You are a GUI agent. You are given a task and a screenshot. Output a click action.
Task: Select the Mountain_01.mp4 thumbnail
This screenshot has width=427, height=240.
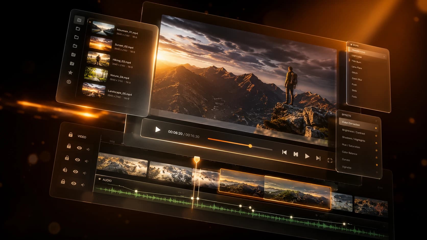pyautogui.click(x=103, y=28)
